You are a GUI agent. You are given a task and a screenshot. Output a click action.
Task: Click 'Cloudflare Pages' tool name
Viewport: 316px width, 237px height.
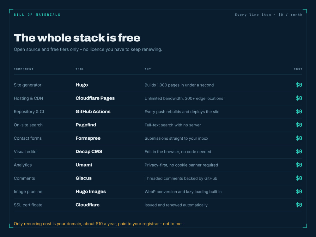pos(95,98)
